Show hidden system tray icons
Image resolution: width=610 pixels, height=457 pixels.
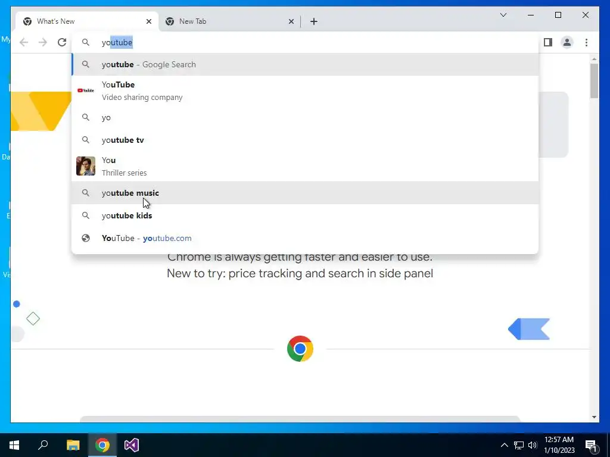click(x=504, y=445)
